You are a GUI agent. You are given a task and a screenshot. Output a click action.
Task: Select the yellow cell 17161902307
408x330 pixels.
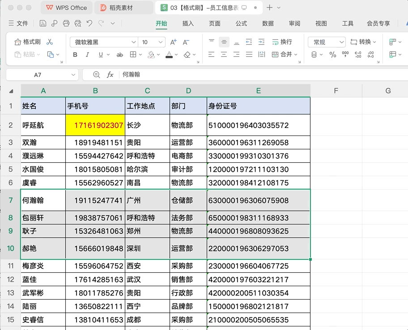[95, 125]
